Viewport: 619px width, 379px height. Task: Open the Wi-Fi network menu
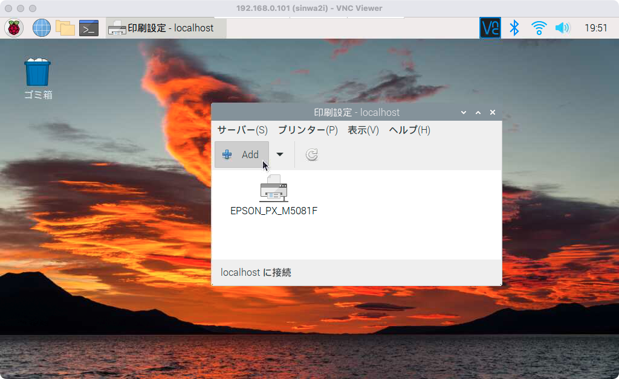click(538, 28)
